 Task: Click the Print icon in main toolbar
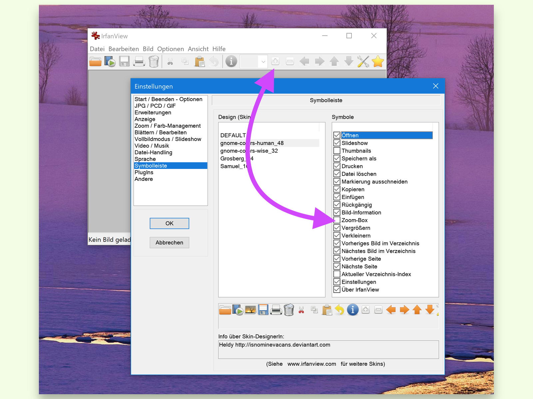139,62
